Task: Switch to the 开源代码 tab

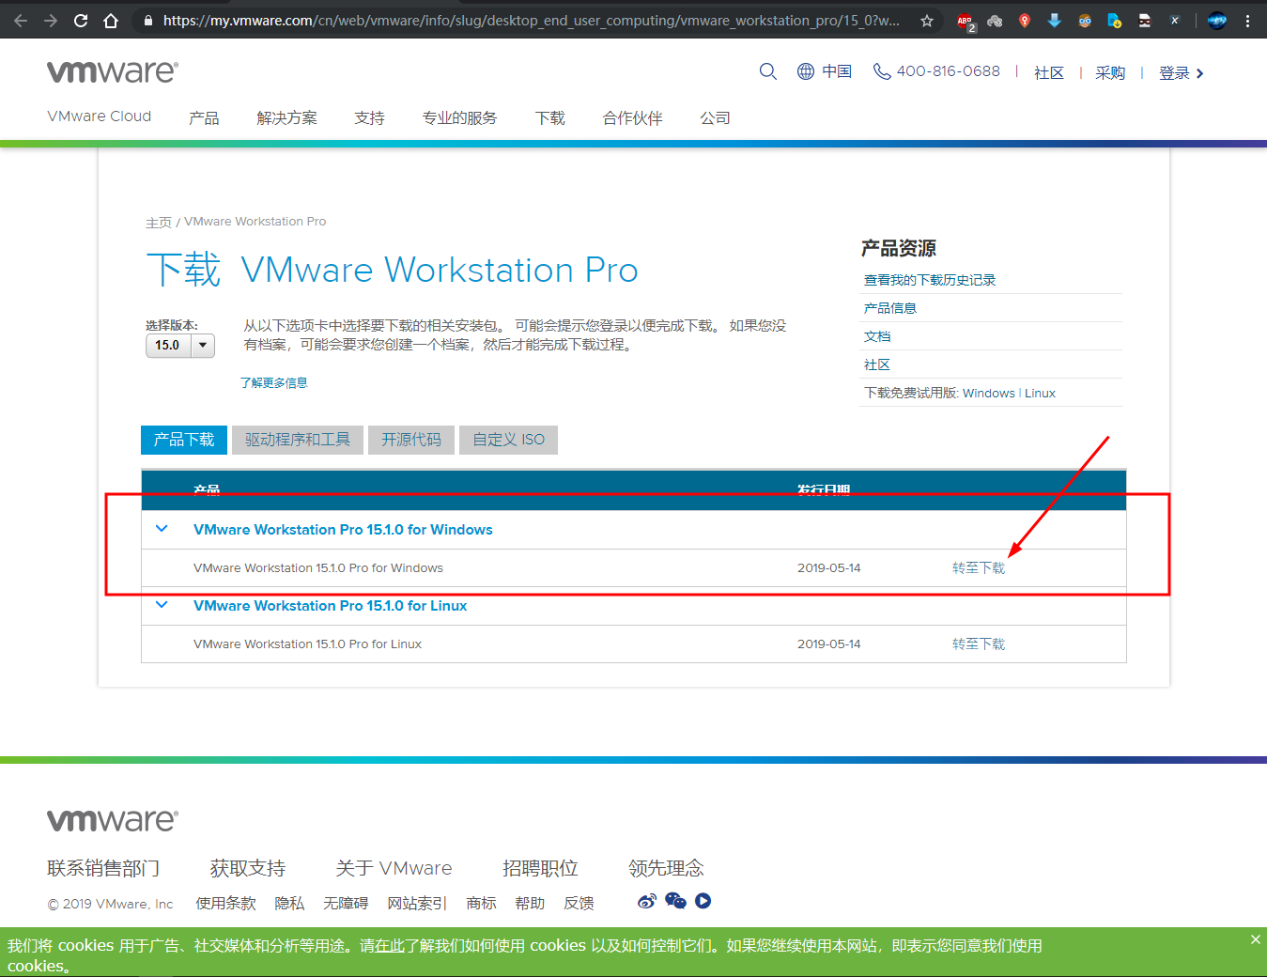Action: pyautogui.click(x=411, y=440)
